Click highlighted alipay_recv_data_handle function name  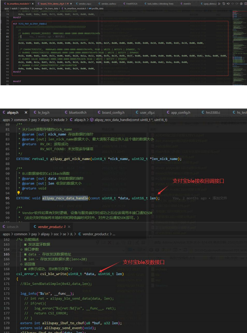tap(65, 198)
